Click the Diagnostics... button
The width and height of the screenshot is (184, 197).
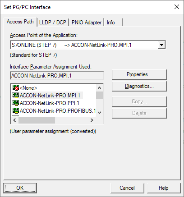[x=139, y=86]
